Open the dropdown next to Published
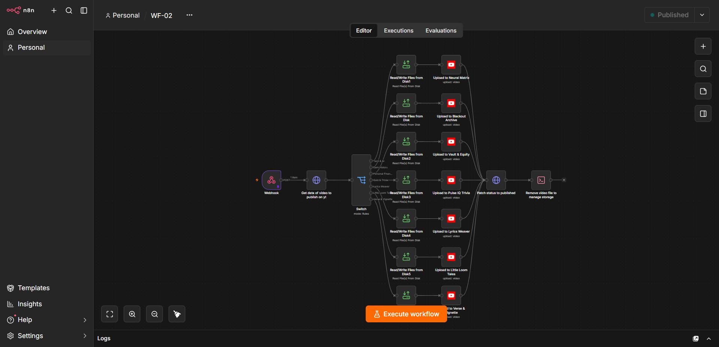The height and width of the screenshot is (347, 719). click(x=702, y=15)
